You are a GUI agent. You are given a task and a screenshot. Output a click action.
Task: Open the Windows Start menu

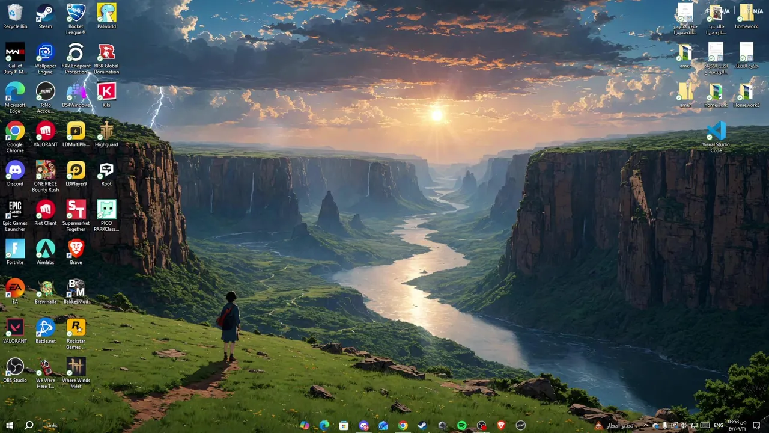point(9,425)
